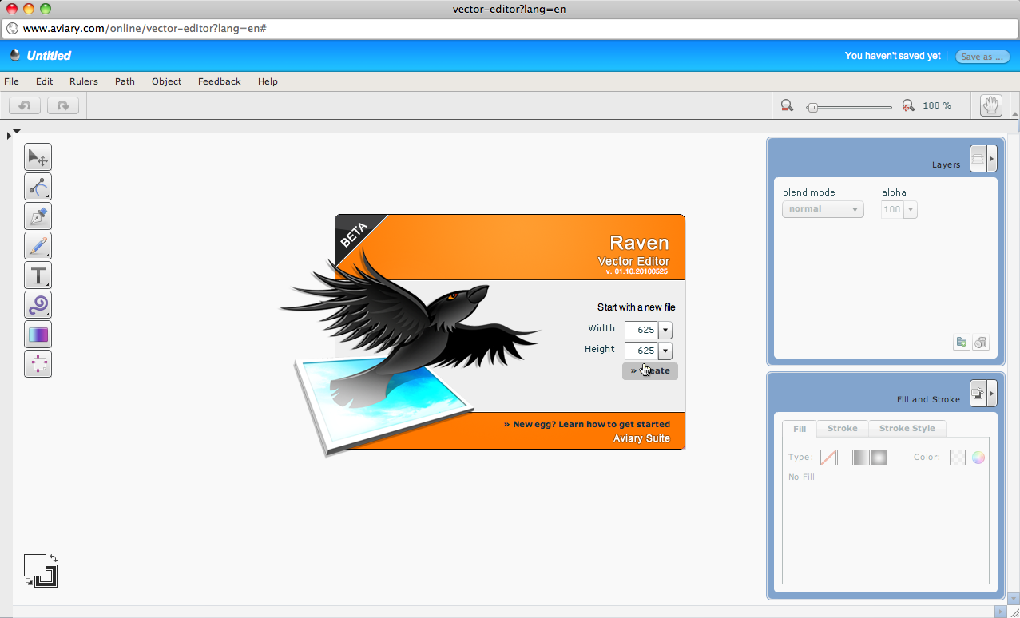Click the Undo arrow button
The width and height of the screenshot is (1020, 618).
click(25, 105)
